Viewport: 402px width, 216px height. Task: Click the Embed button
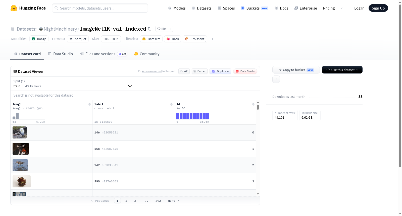point(200,71)
